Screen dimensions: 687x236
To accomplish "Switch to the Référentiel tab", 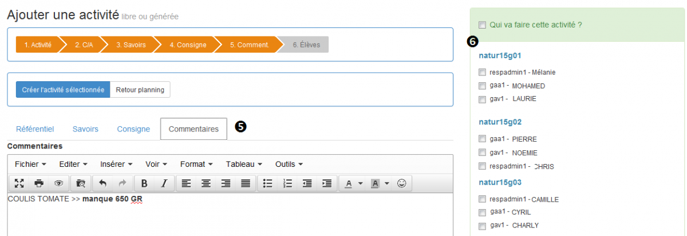I will pyautogui.click(x=35, y=129).
